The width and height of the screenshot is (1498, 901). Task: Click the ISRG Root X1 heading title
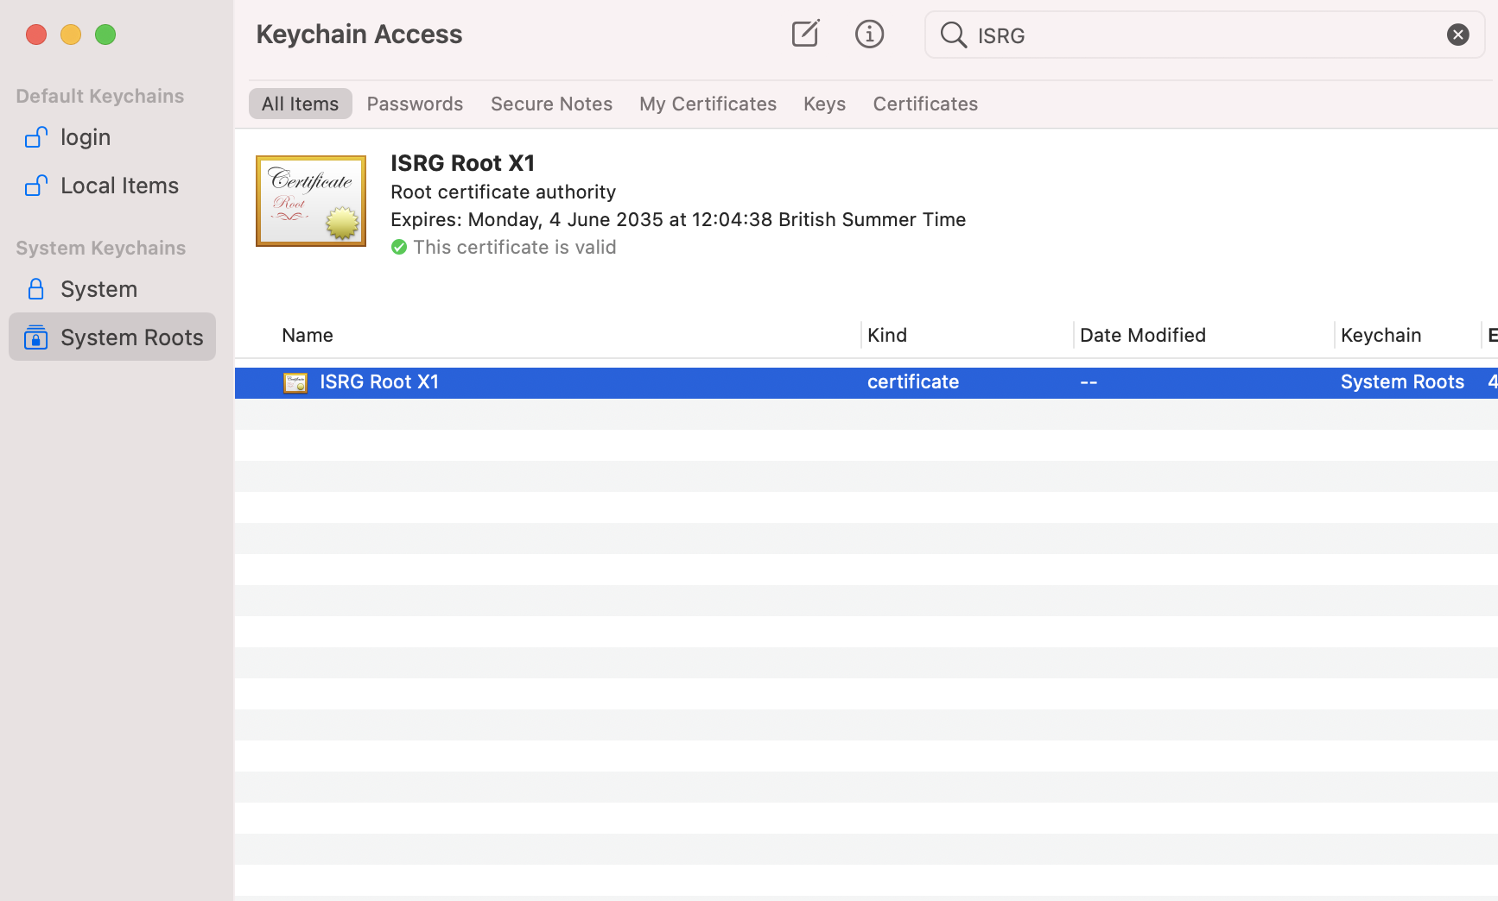(463, 163)
